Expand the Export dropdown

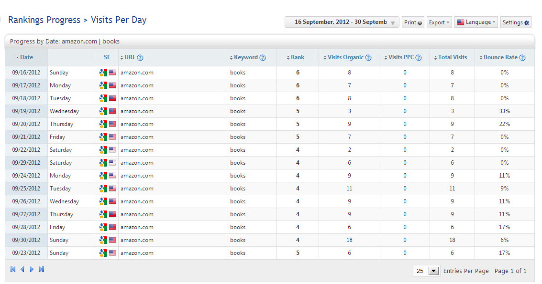(x=439, y=22)
